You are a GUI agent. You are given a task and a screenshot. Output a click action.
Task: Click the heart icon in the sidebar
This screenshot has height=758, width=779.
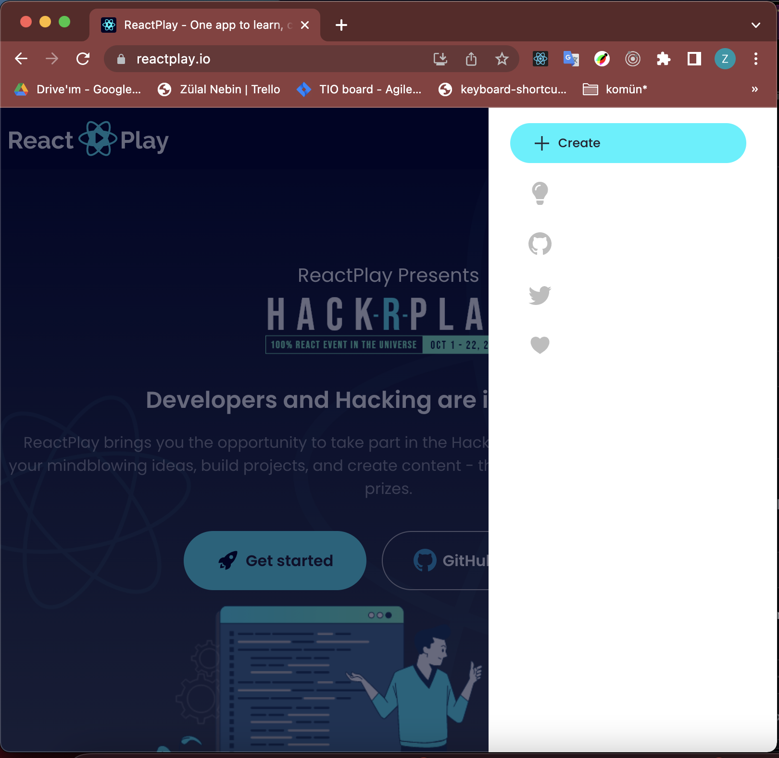[x=540, y=345]
